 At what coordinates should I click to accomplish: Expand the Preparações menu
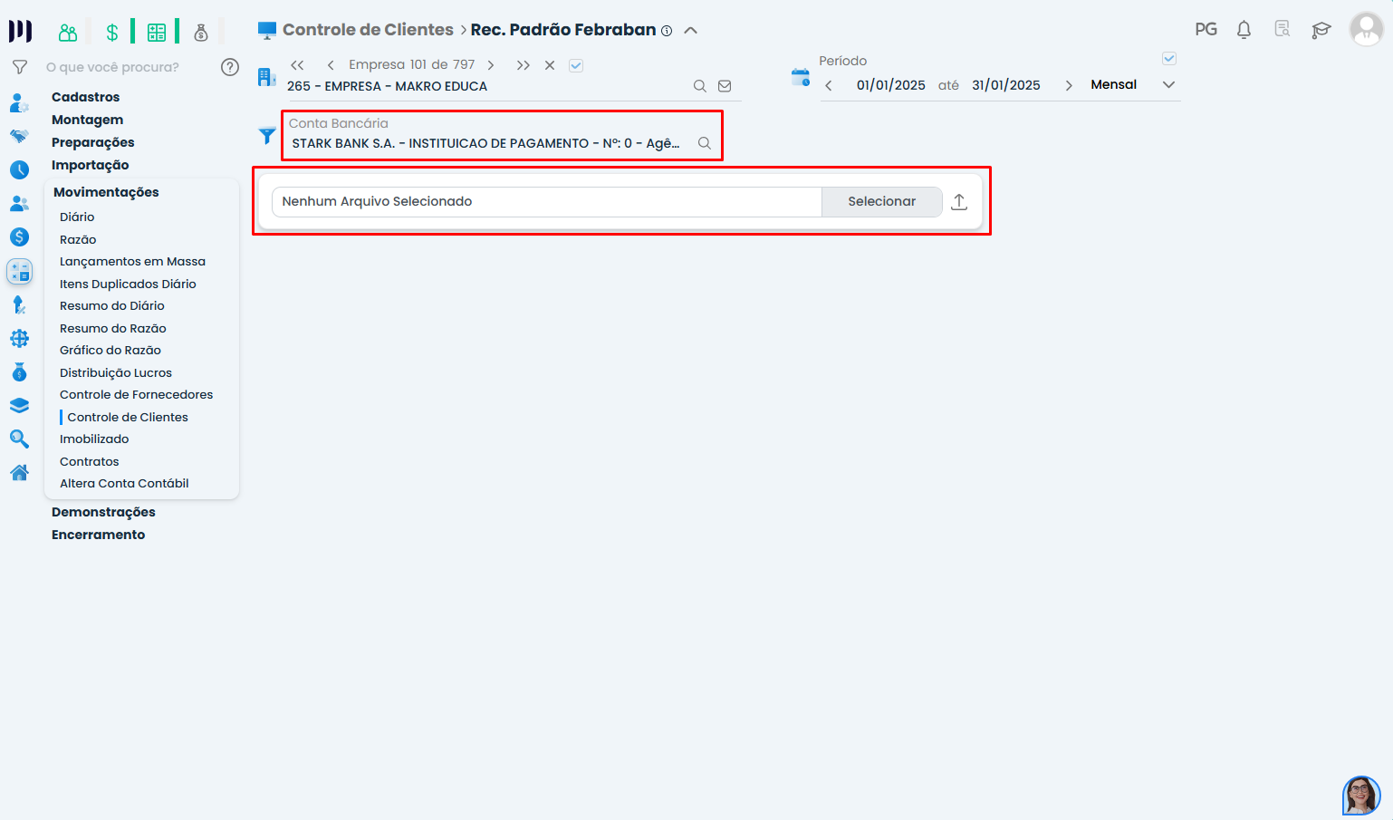pos(92,142)
